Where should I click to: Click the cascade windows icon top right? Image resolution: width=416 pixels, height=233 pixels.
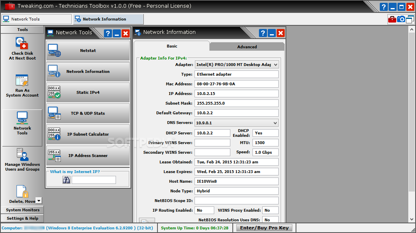410,19
